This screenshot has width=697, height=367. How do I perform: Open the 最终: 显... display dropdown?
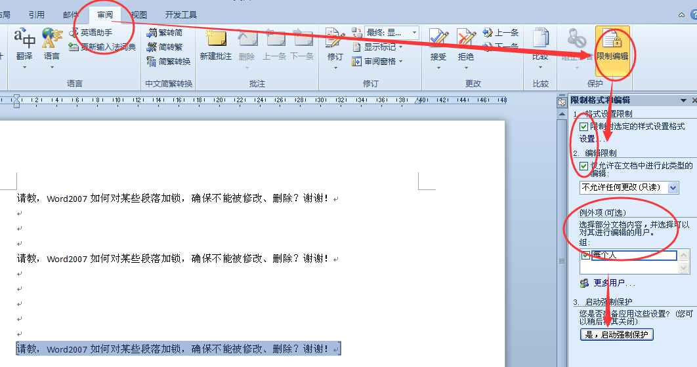[x=392, y=32]
